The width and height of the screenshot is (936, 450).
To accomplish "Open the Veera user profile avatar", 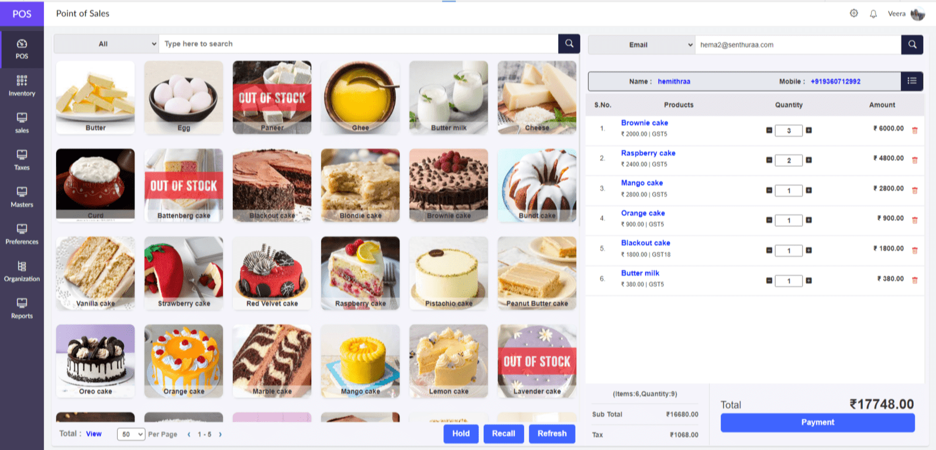I will point(918,13).
